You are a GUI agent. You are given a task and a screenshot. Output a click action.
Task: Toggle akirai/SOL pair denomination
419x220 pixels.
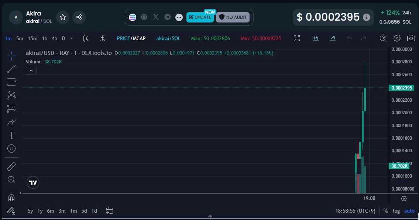(x=168, y=38)
